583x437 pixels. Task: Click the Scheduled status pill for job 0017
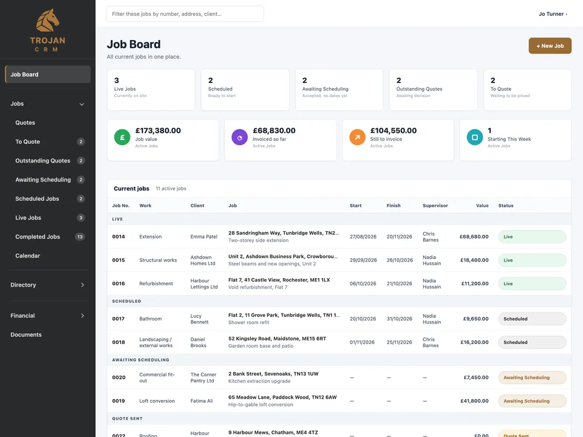pos(532,319)
